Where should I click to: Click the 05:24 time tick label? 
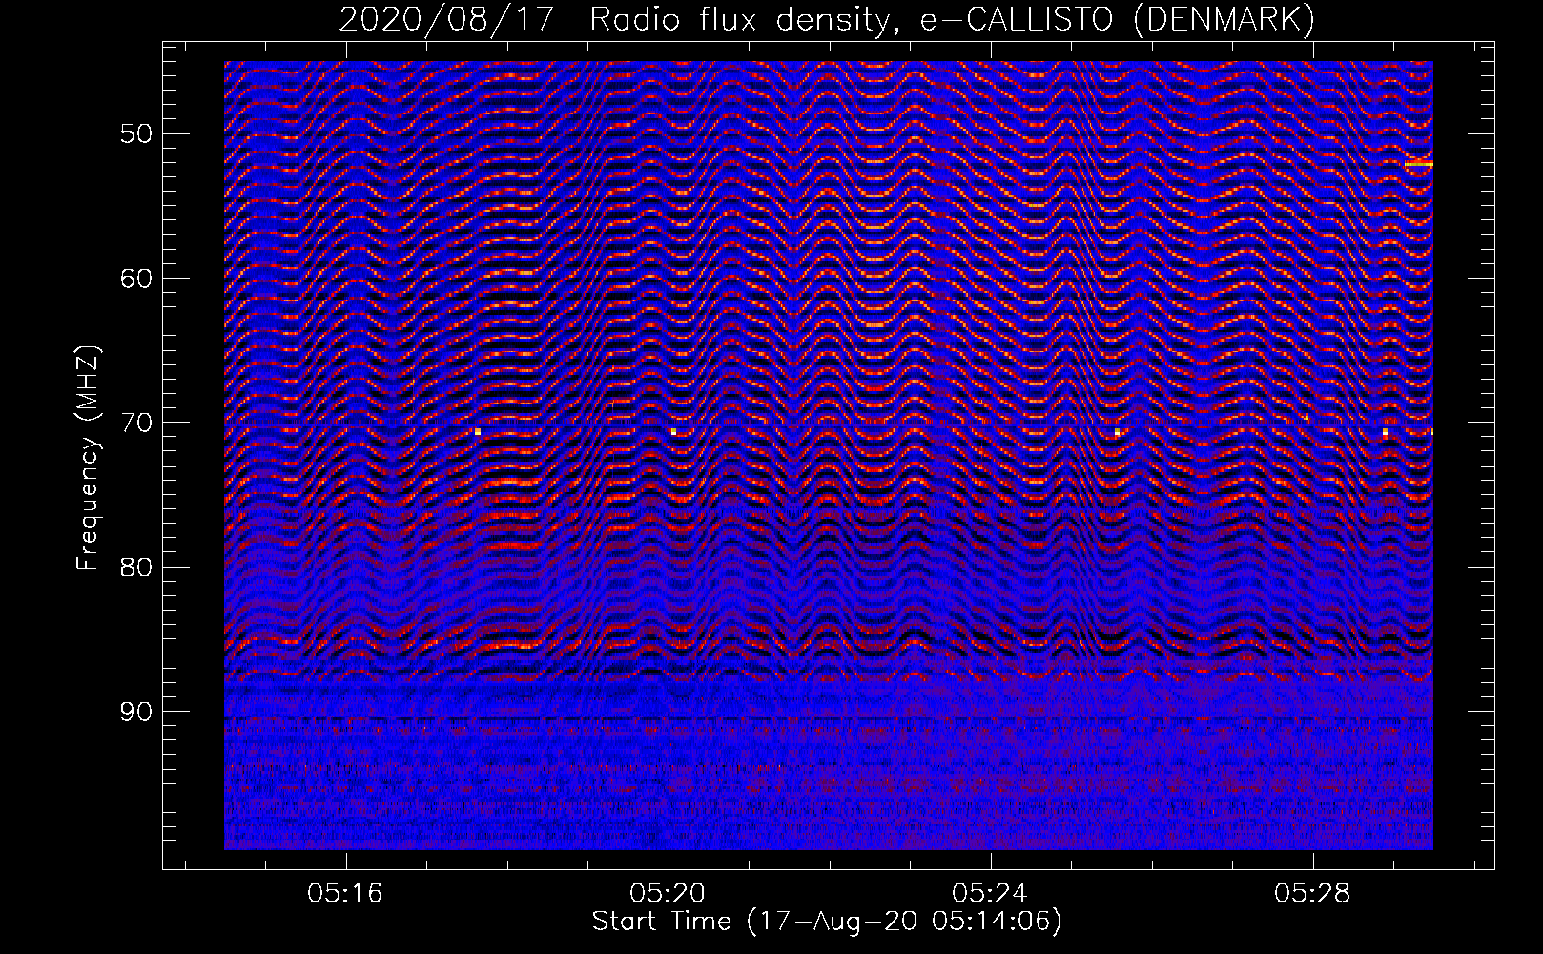click(990, 893)
